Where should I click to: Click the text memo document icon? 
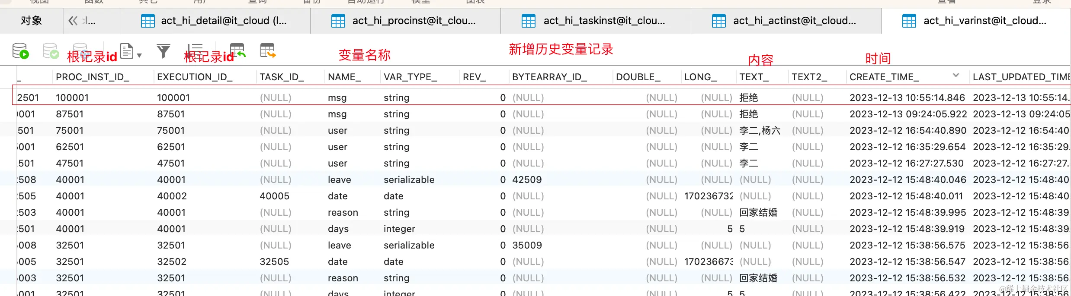tap(127, 51)
